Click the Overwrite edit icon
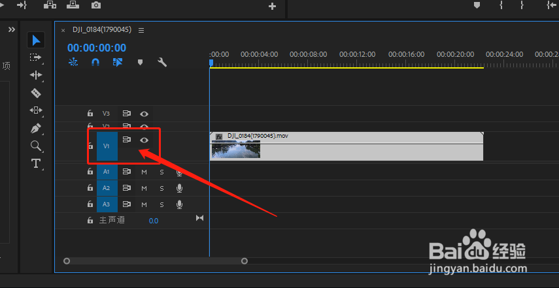Screen dimensions: 559x288 (73, 5)
